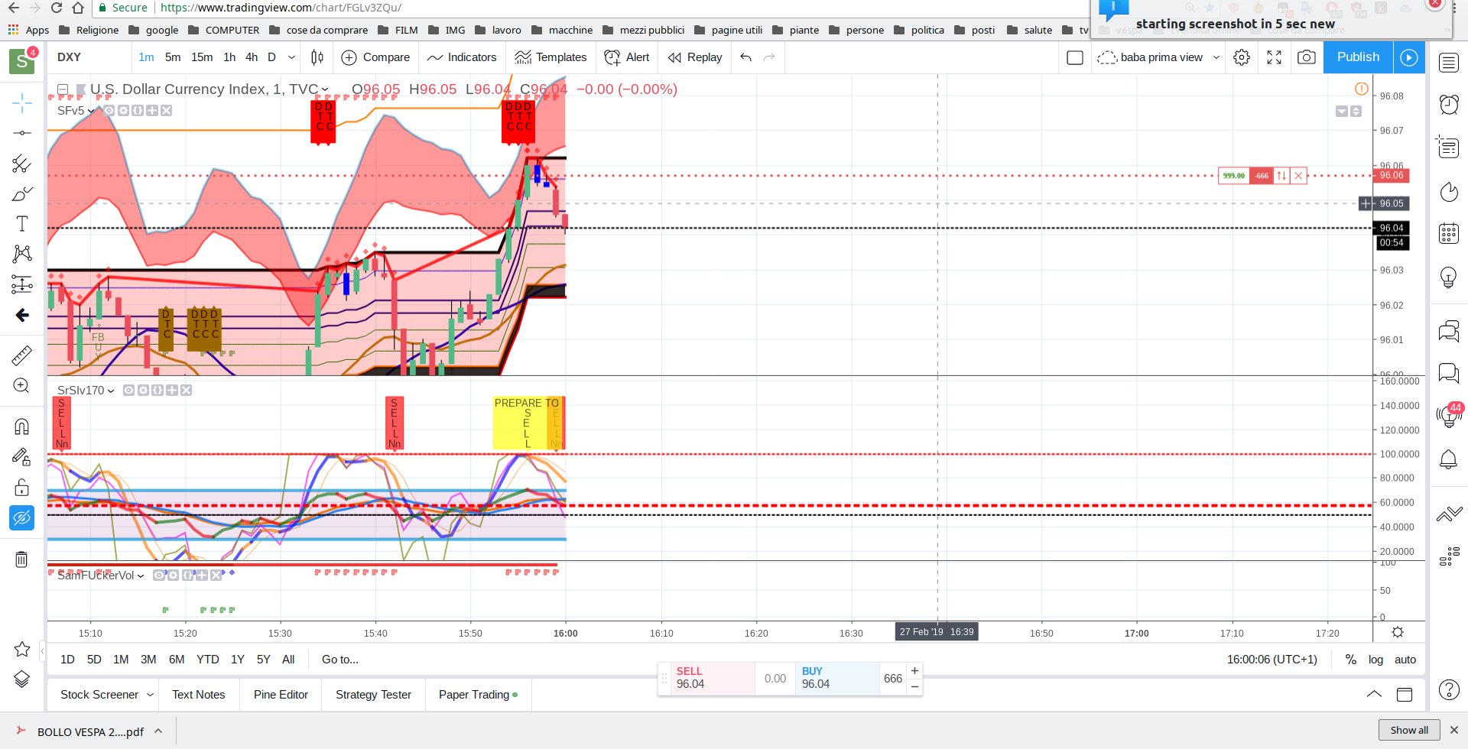Open the Indicators dialog
Viewport: 1468px width, 749px height.
coord(462,57)
